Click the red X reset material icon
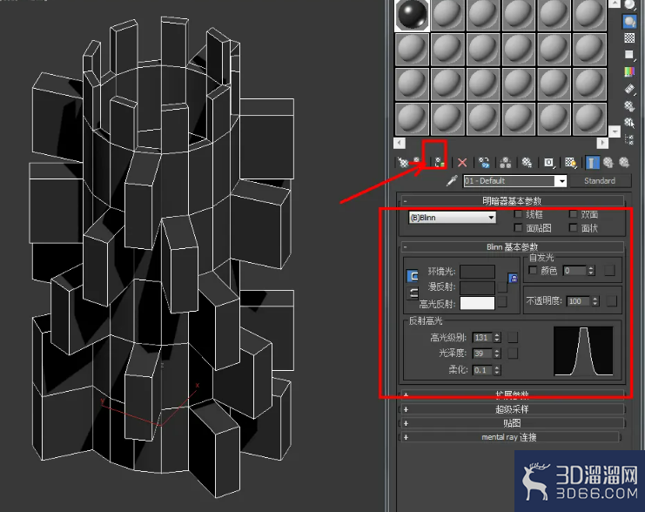 tap(462, 163)
